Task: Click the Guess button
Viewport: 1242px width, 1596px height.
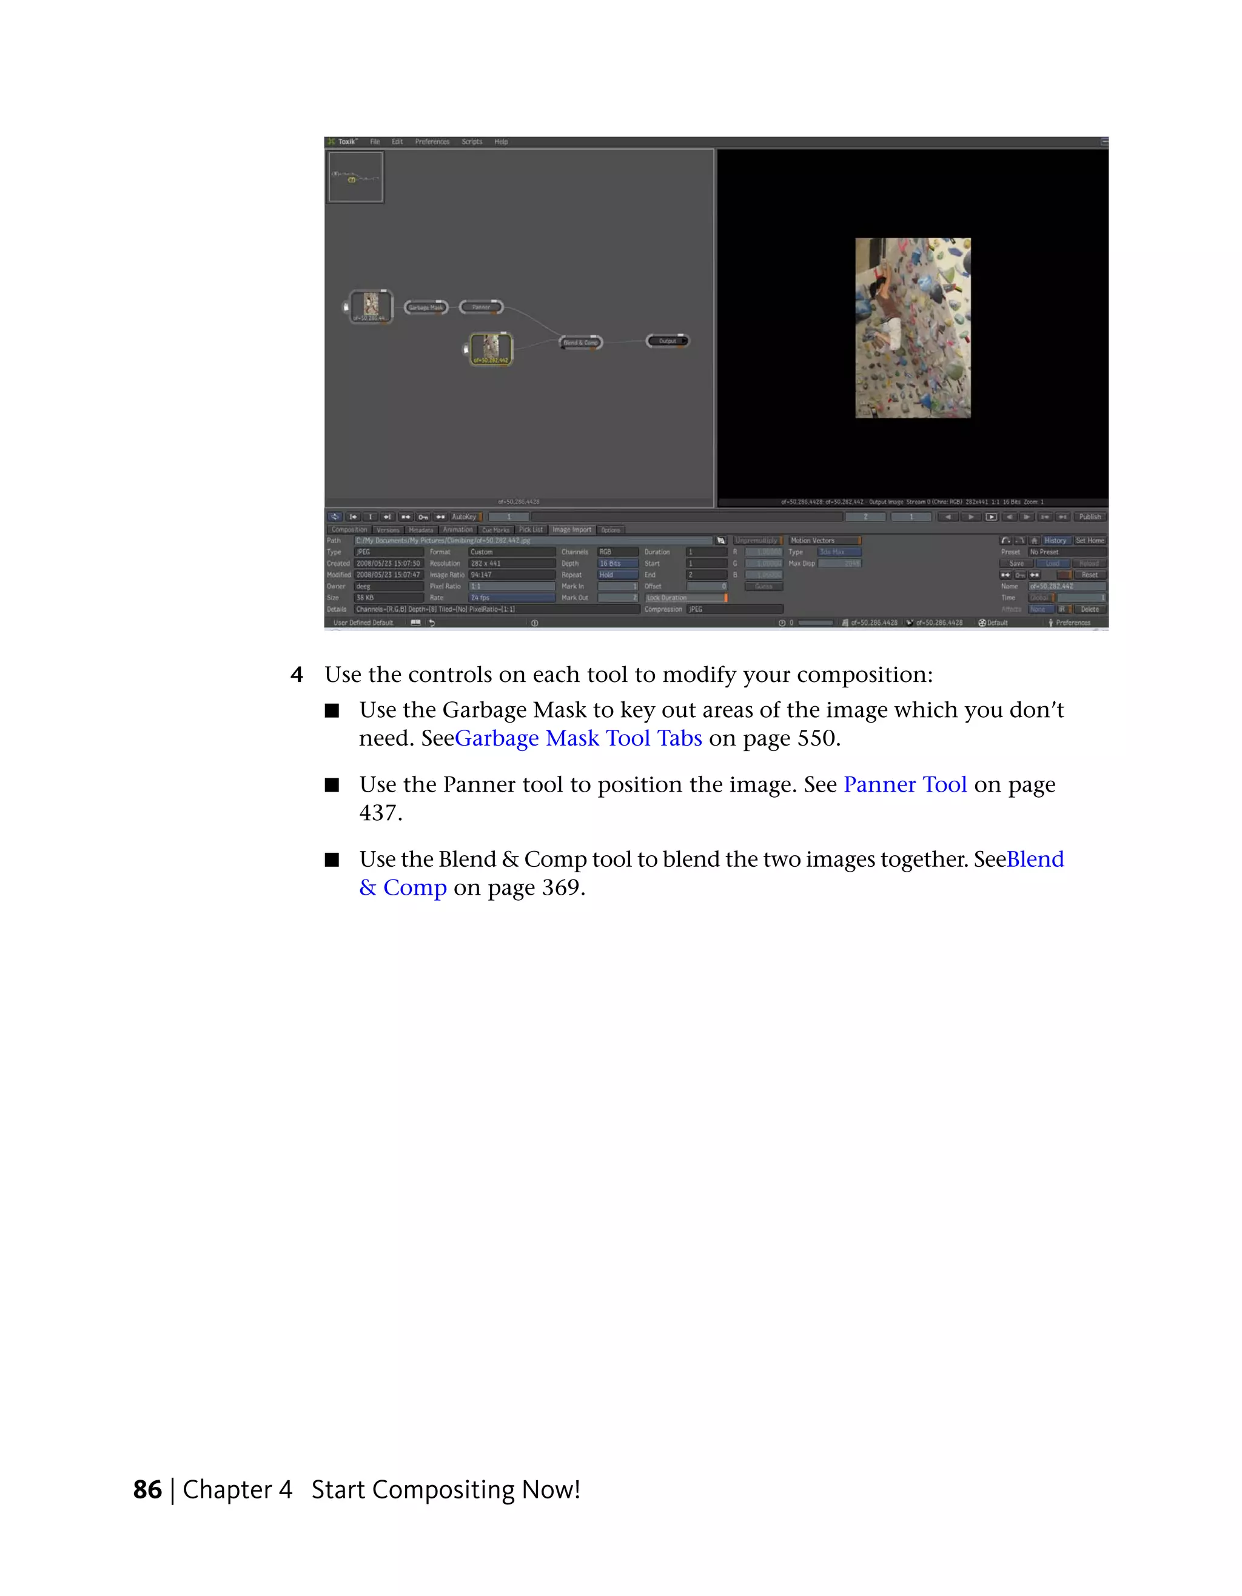Action: (x=764, y=586)
